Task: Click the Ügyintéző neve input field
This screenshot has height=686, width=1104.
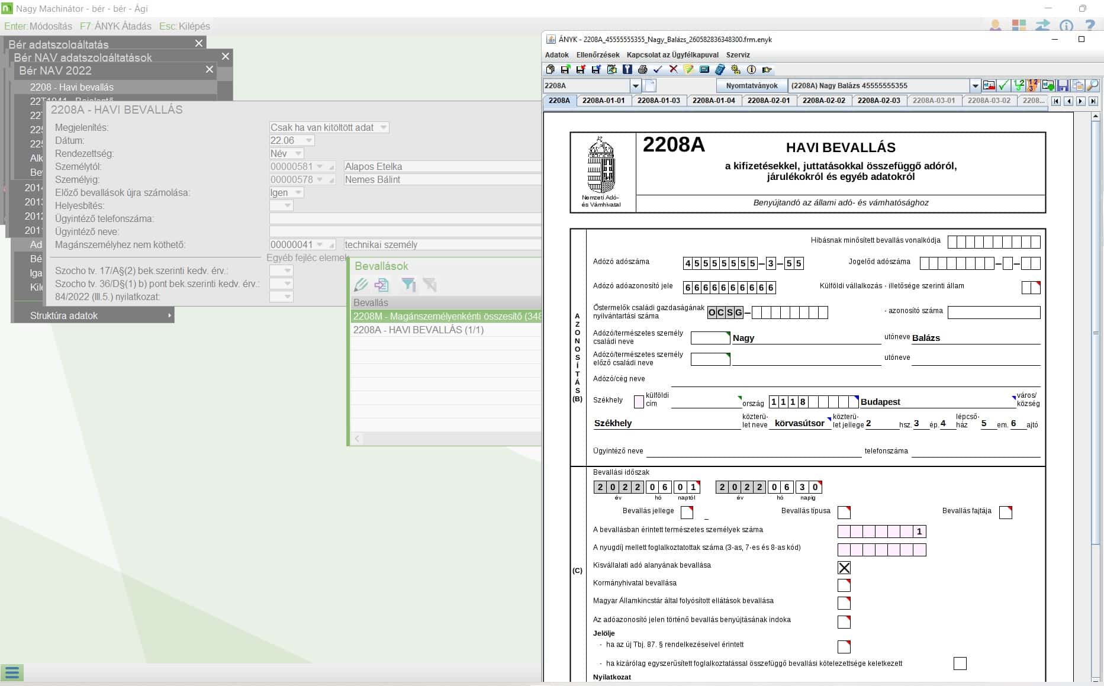Action: click(x=405, y=231)
